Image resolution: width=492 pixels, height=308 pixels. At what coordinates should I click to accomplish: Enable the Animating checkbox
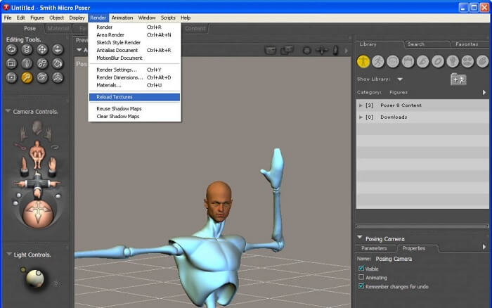pyautogui.click(x=361, y=278)
